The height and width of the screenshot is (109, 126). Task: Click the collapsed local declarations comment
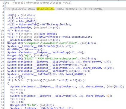55,9
